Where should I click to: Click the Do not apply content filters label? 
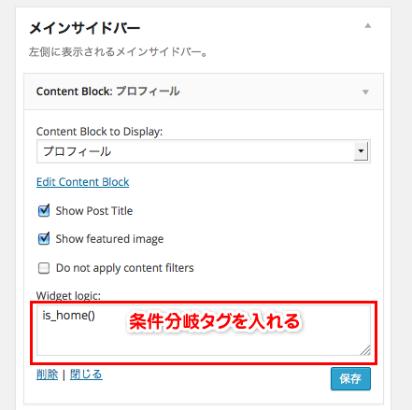coord(125,268)
